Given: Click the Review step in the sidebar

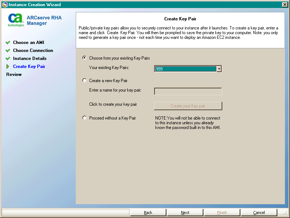Looking at the screenshot, I should pos(13,74).
